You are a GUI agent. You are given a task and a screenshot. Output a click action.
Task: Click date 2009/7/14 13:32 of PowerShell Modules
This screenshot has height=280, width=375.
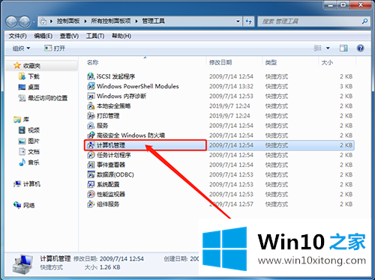point(231,86)
